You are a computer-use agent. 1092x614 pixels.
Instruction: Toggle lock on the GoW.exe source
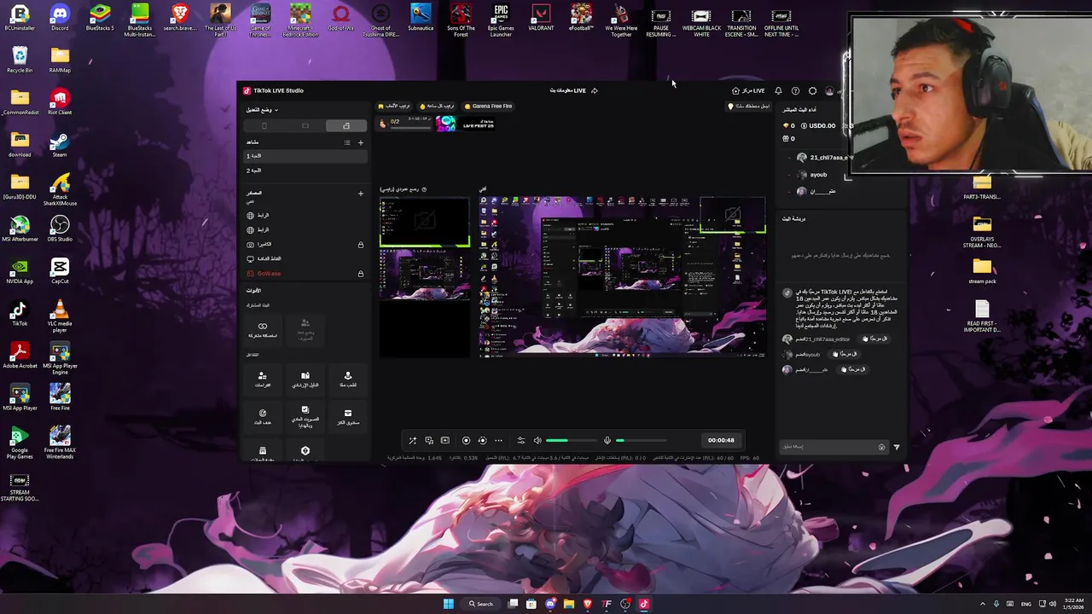pos(361,274)
